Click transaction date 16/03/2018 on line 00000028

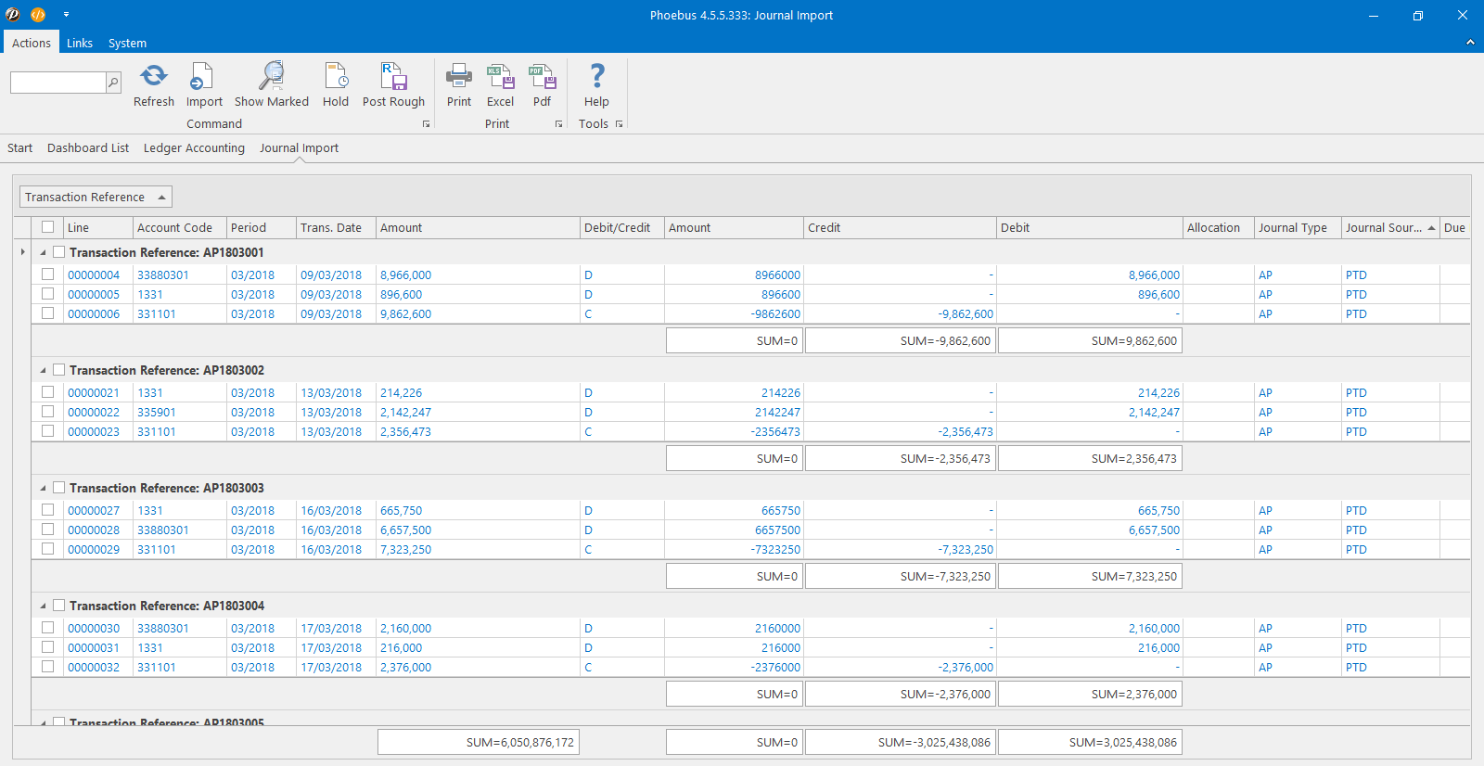coord(331,530)
